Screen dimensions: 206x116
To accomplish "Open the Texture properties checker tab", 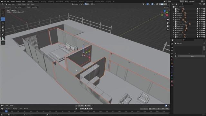I will tap(172, 85).
